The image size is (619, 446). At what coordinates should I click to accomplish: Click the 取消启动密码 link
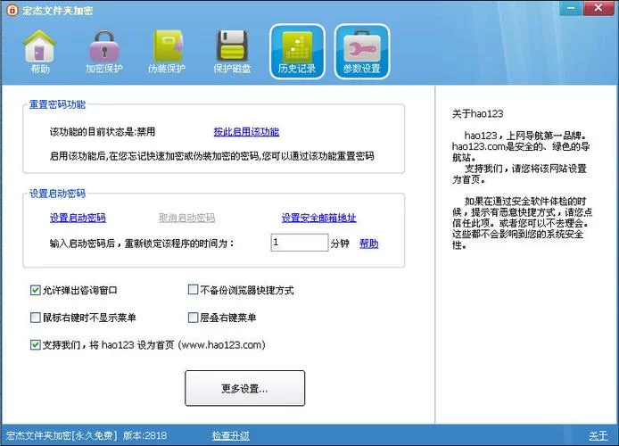[x=186, y=218]
